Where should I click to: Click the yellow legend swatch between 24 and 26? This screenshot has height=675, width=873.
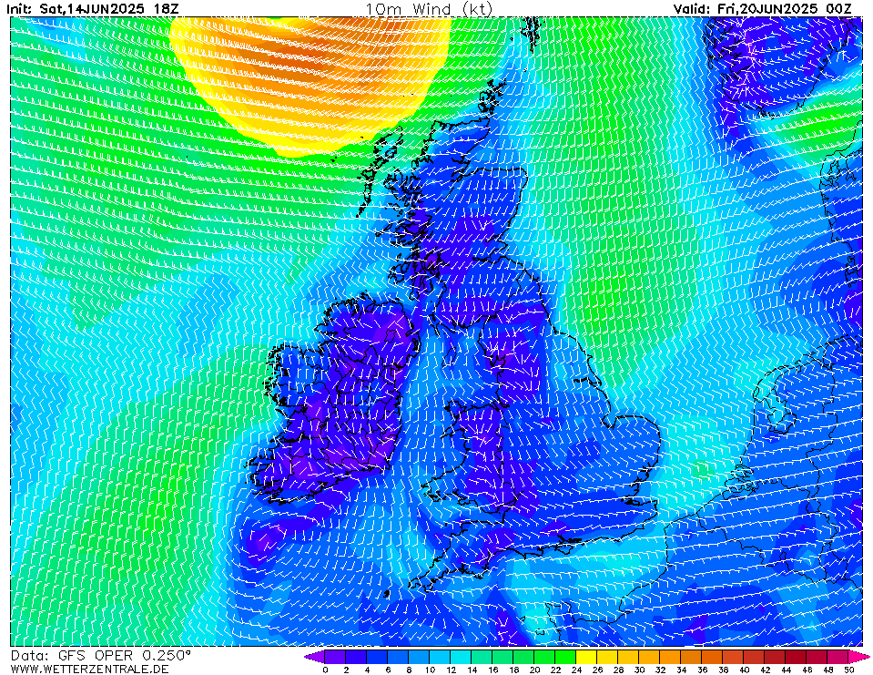click(x=587, y=657)
